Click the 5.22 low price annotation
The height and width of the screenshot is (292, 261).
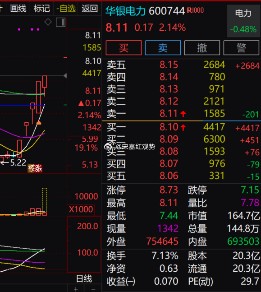tap(18, 163)
